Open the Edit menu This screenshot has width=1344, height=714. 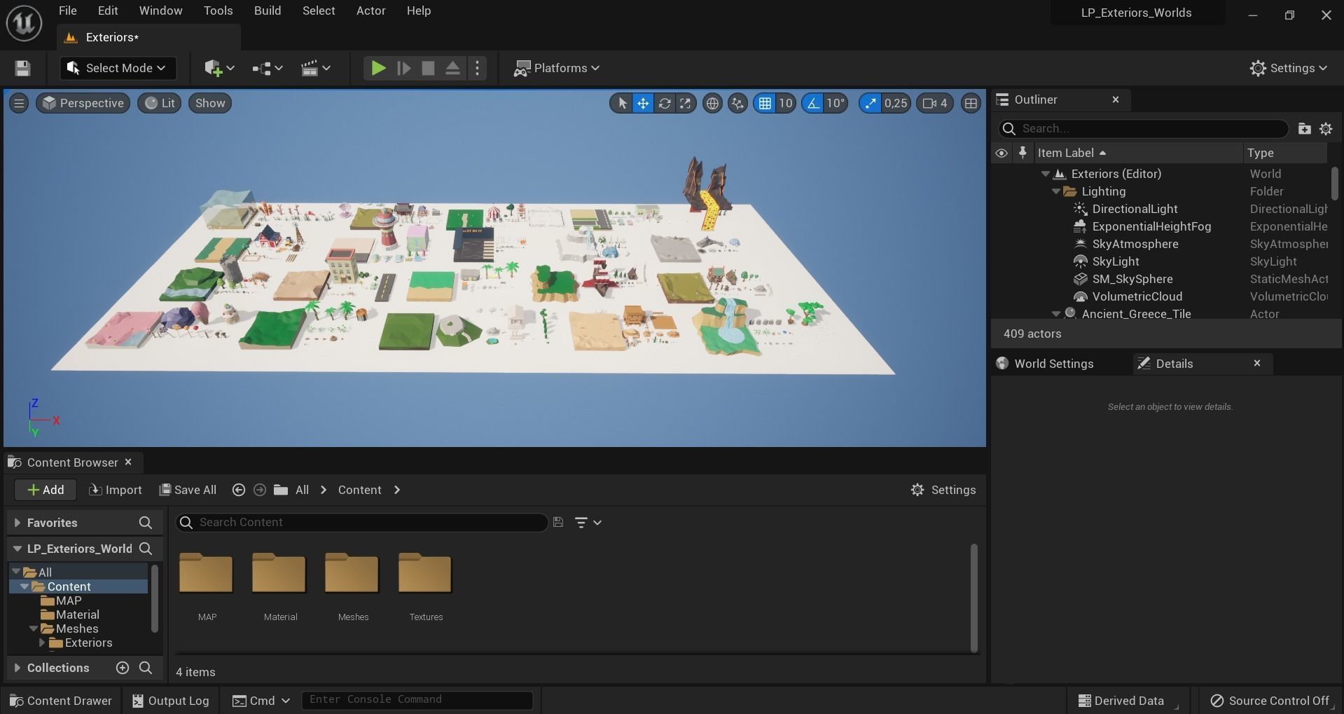[108, 11]
